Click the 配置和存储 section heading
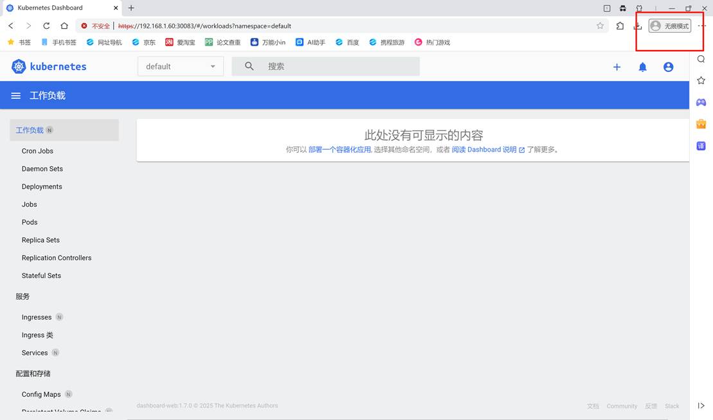This screenshot has height=420, width=713. (33, 374)
